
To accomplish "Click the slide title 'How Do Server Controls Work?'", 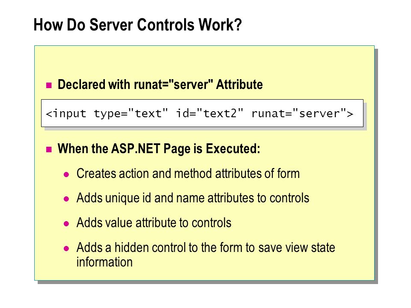I will (137, 25).
